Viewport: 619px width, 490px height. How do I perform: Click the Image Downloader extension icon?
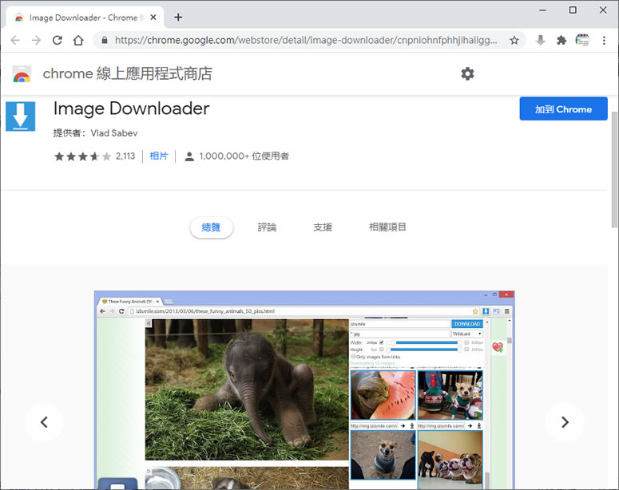click(21, 117)
